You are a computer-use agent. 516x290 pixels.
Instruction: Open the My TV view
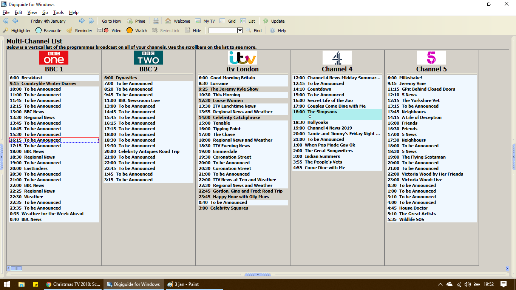[205, 21]
